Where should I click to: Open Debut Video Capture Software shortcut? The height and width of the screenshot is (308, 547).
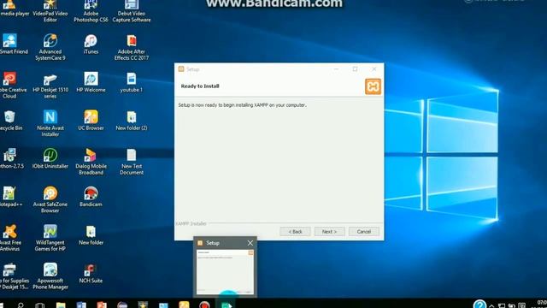point(132,11)
